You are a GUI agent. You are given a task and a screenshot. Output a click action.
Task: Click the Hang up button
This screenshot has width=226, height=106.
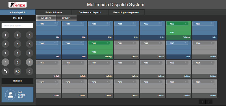pos(18,81)
